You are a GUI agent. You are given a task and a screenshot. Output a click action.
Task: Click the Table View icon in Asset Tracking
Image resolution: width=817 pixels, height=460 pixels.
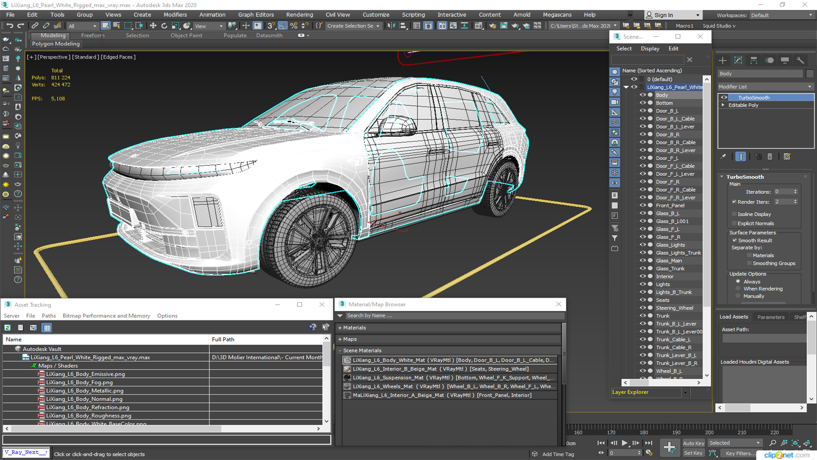pos(47,328)
